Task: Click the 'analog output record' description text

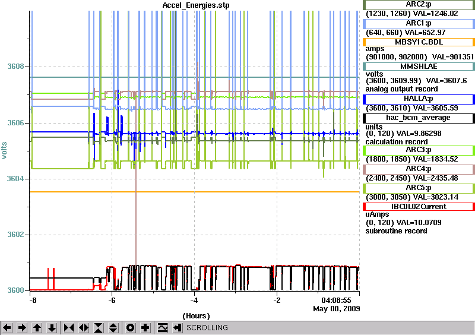Action: [401, 89]
